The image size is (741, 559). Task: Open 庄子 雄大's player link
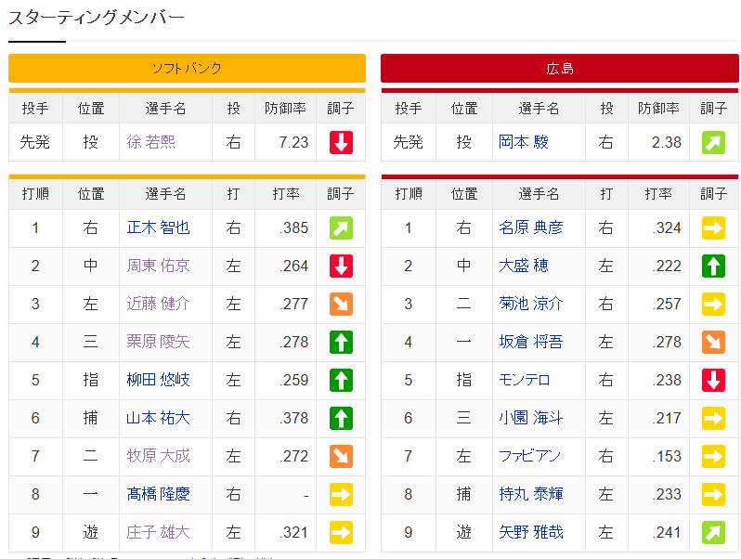click(x=158, y=533)
